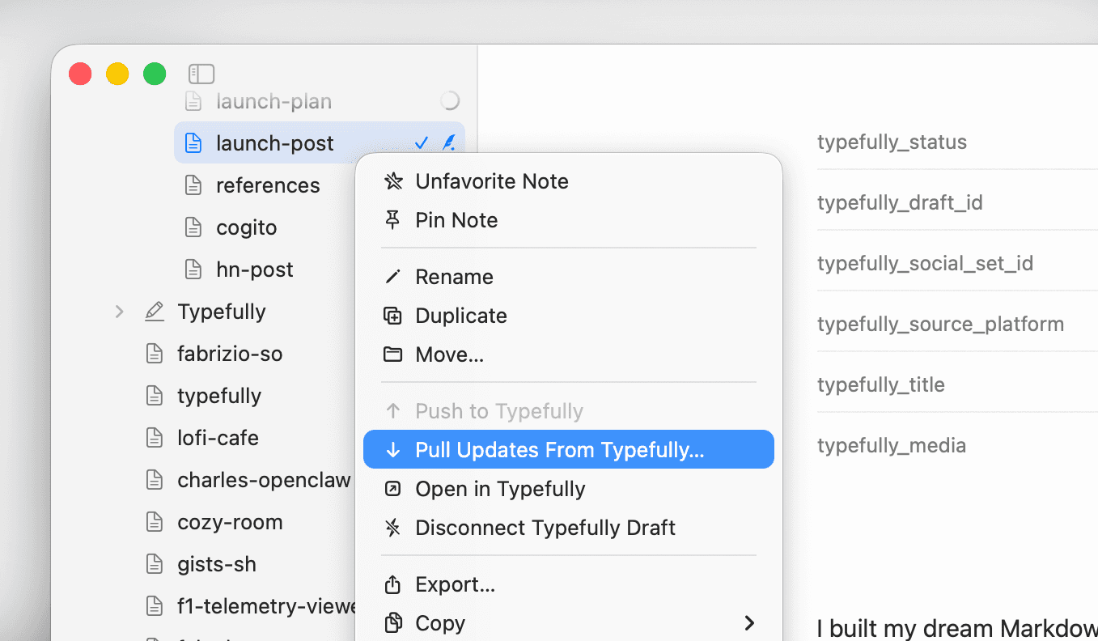Select Disconnect Typefully Draft
This screenshot has width=1098, height=641.
569,528
